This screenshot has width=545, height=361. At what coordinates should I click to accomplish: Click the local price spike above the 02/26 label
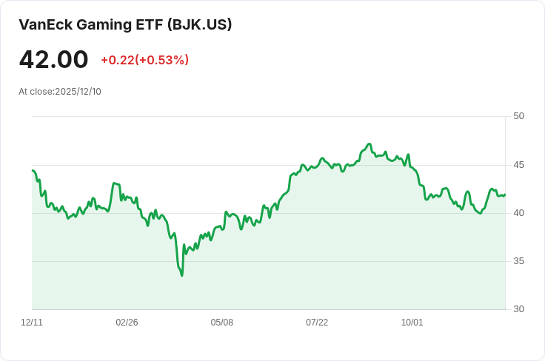114,183
